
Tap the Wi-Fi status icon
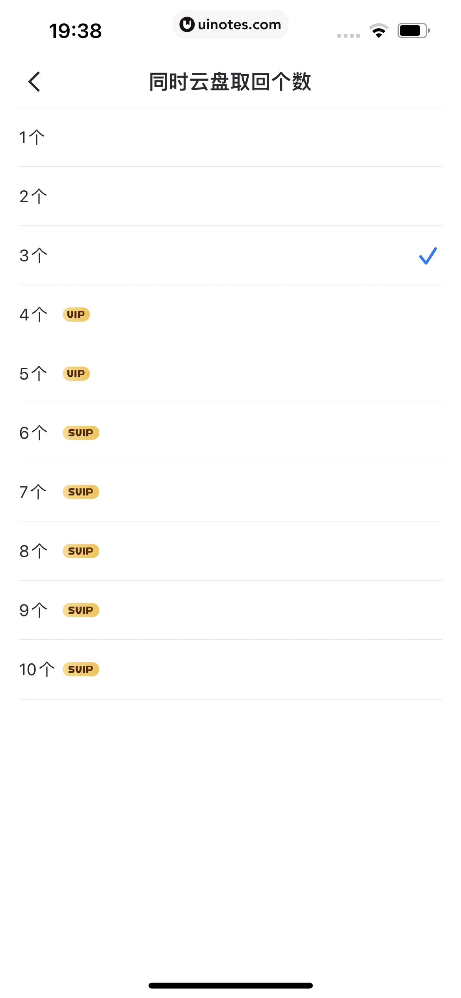pyautogui.click(x=379, y=31)
